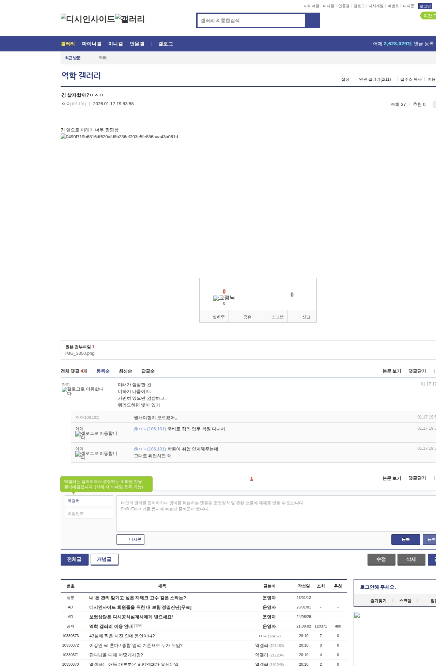Open the 디시콘 picker button
Screen dimensions: 436x666
(x=130, y=539)
